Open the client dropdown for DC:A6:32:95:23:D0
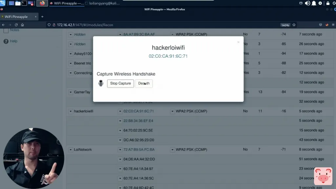 (120, 140)
